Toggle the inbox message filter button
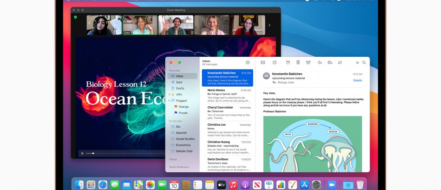Screen dimensions: 441x190 [248, 62]
